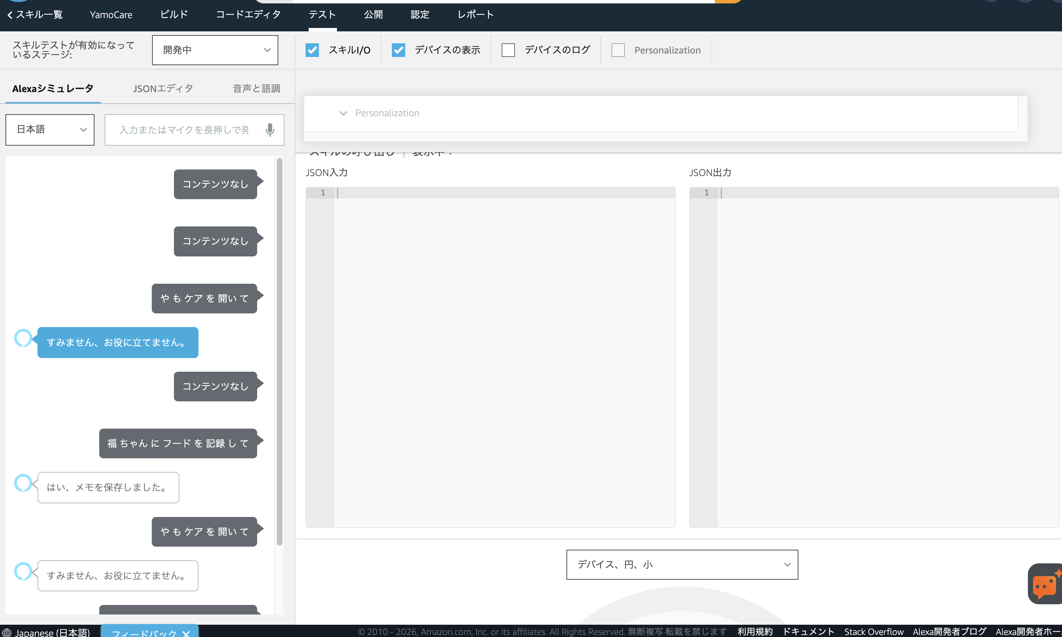Click the JSON出力 label
This screenshot has width=1062, height=637.
(x=710, y=173)
